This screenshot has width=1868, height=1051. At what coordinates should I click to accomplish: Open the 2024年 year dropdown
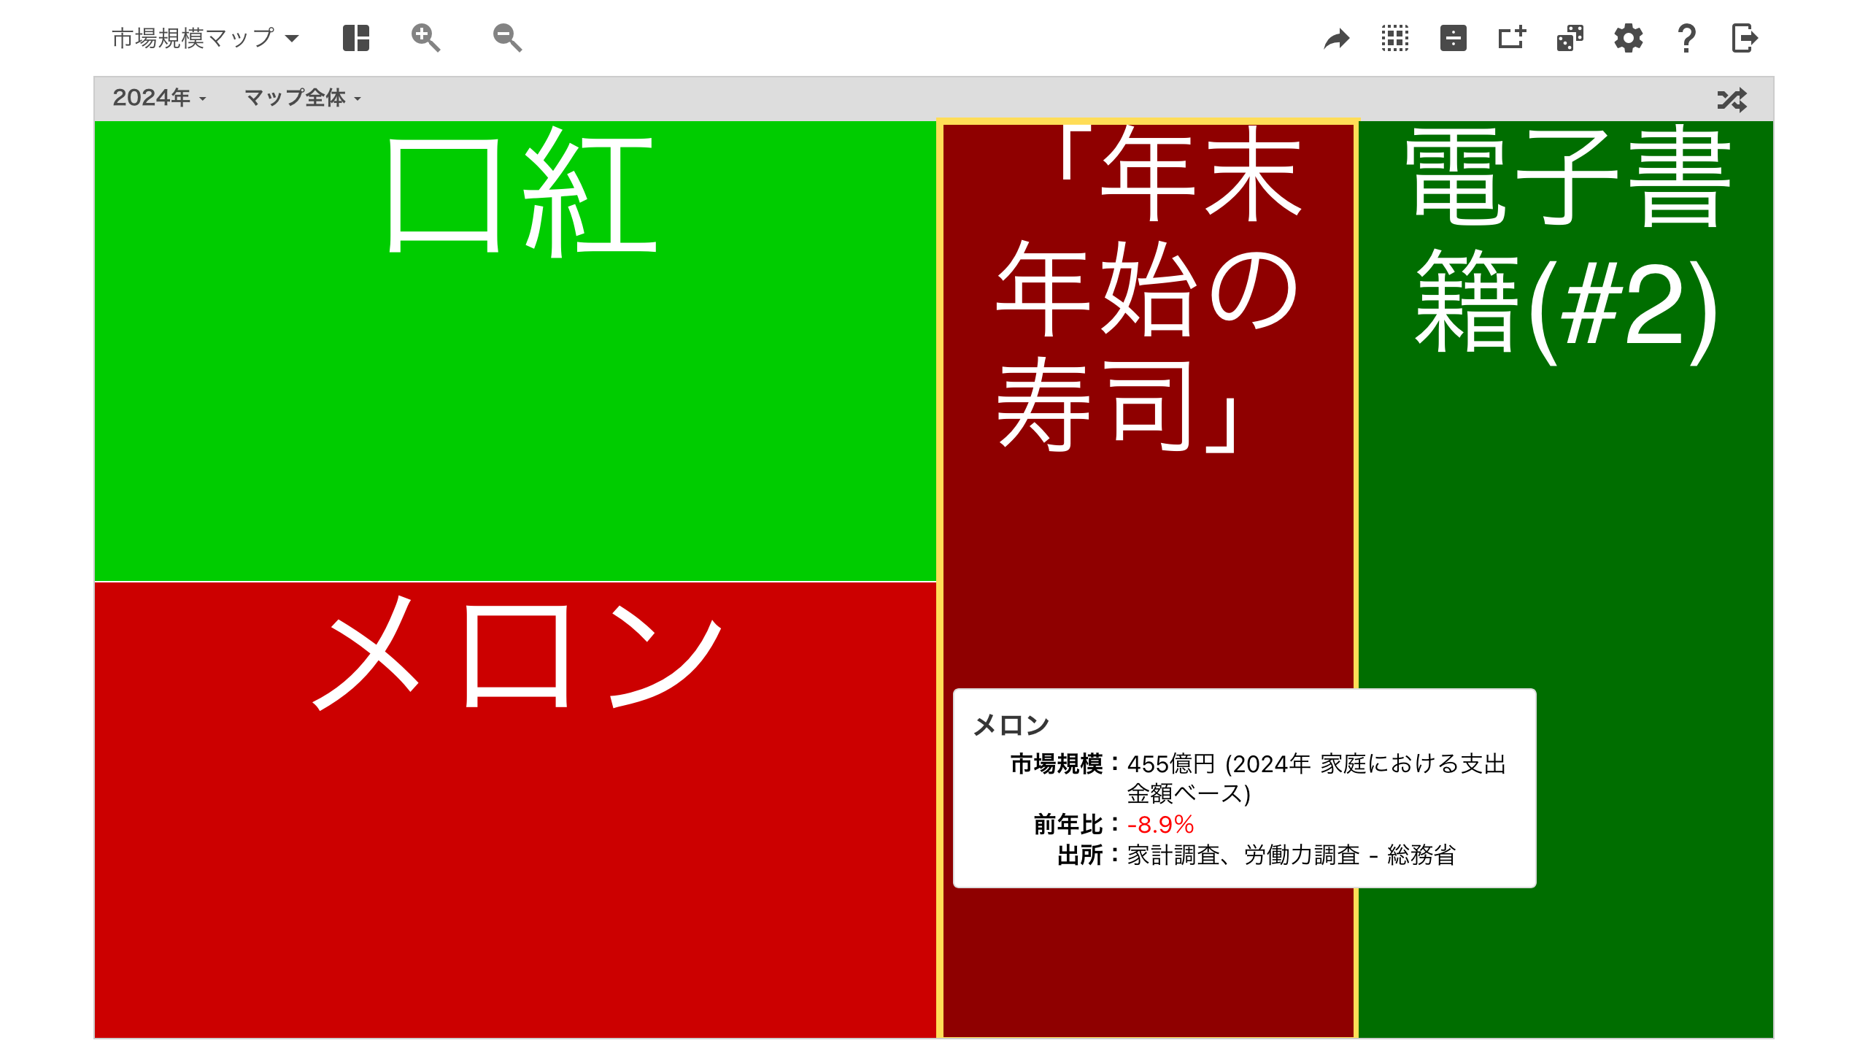[x=159, y=98]
